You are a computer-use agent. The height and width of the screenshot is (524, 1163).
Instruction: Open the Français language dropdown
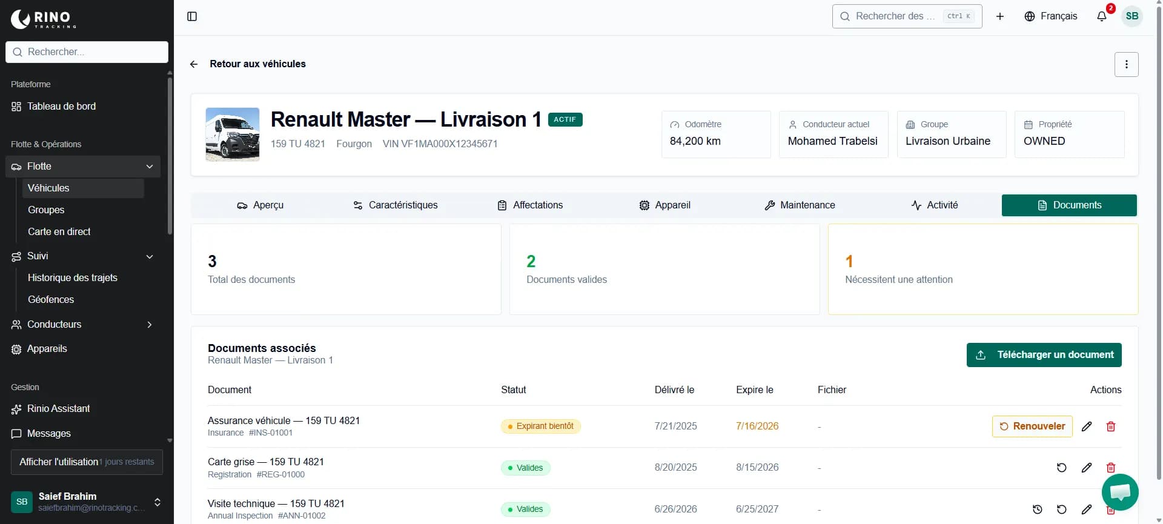[1051, 16]
